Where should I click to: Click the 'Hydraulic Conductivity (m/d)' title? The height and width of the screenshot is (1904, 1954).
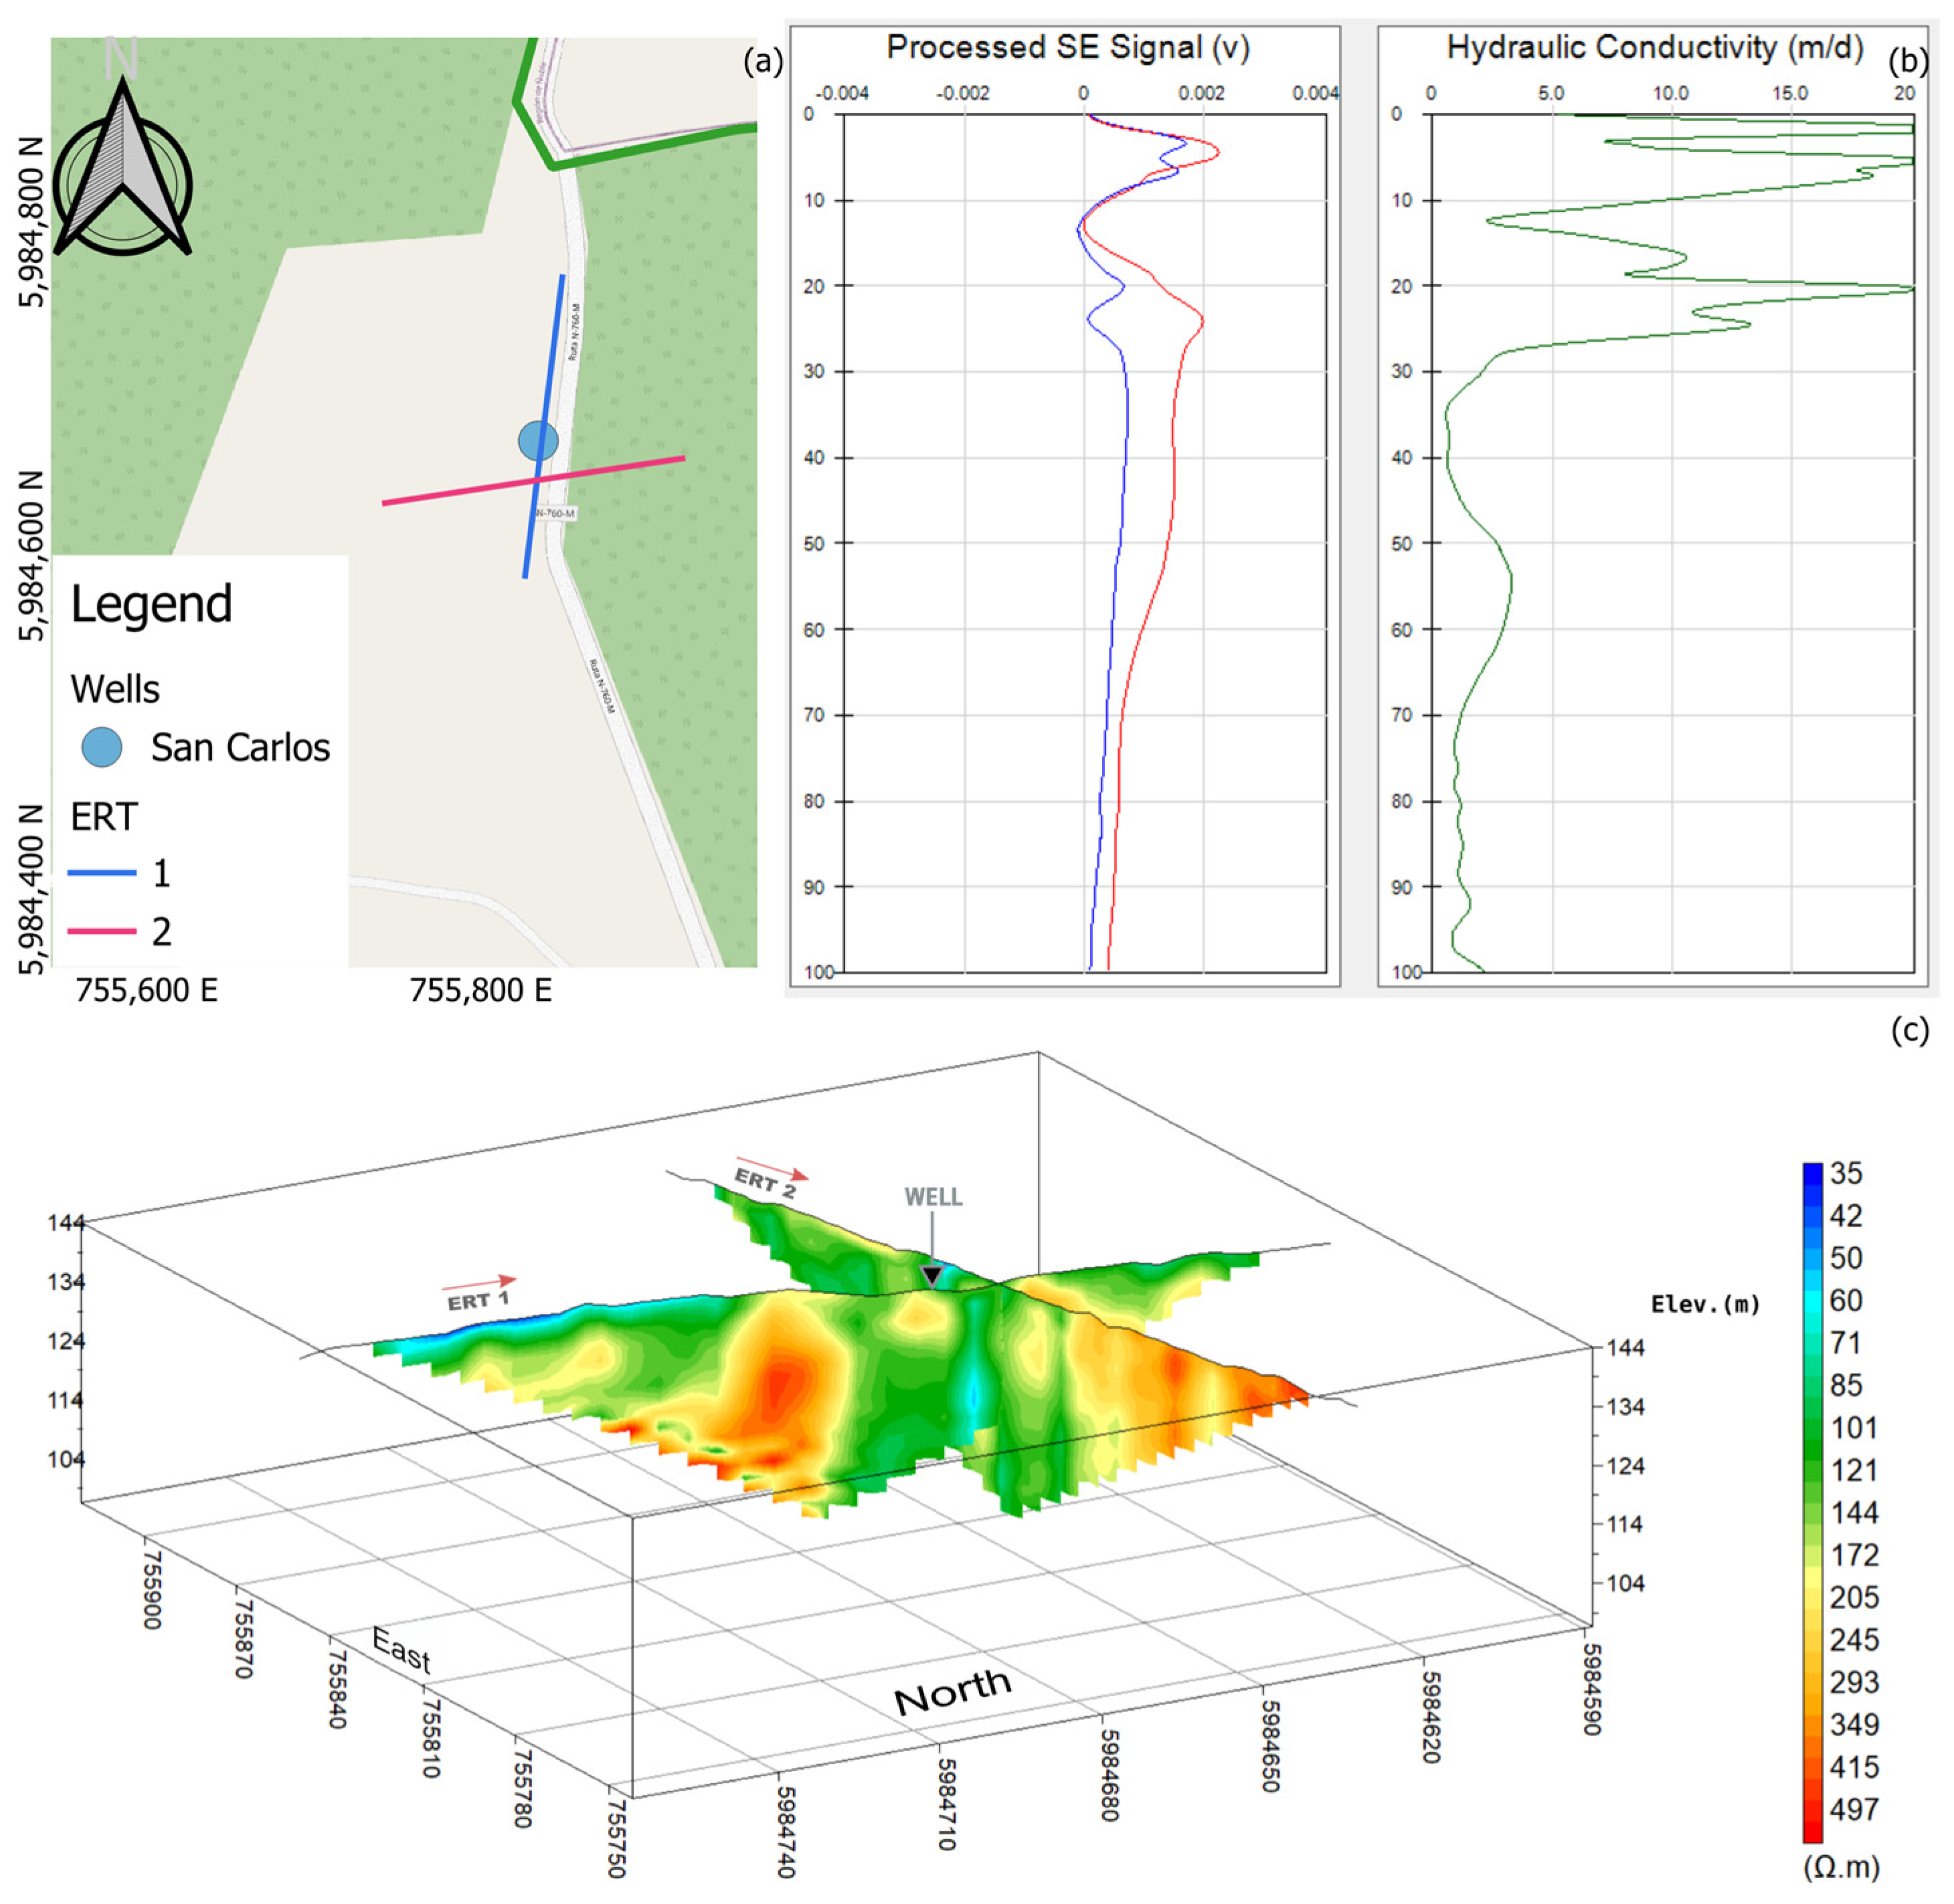pos(1655,48)
